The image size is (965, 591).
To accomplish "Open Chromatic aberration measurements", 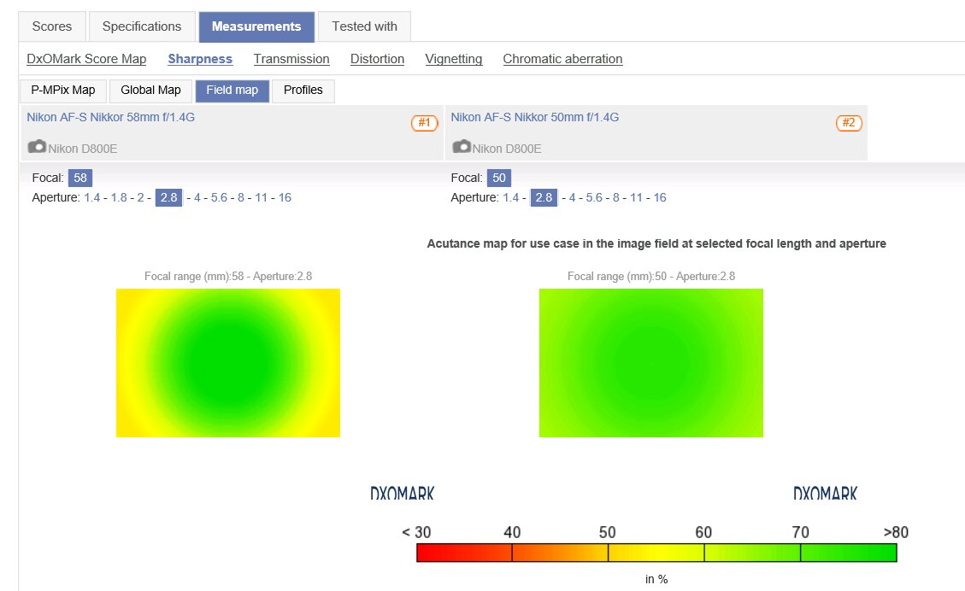I will coord(562,59).
